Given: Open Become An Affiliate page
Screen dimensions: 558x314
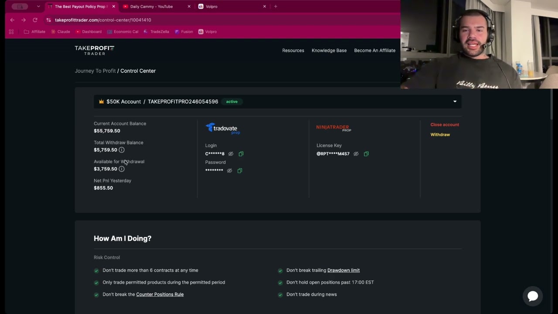Looking at the screenshot, I should click(x=375, y=51).
